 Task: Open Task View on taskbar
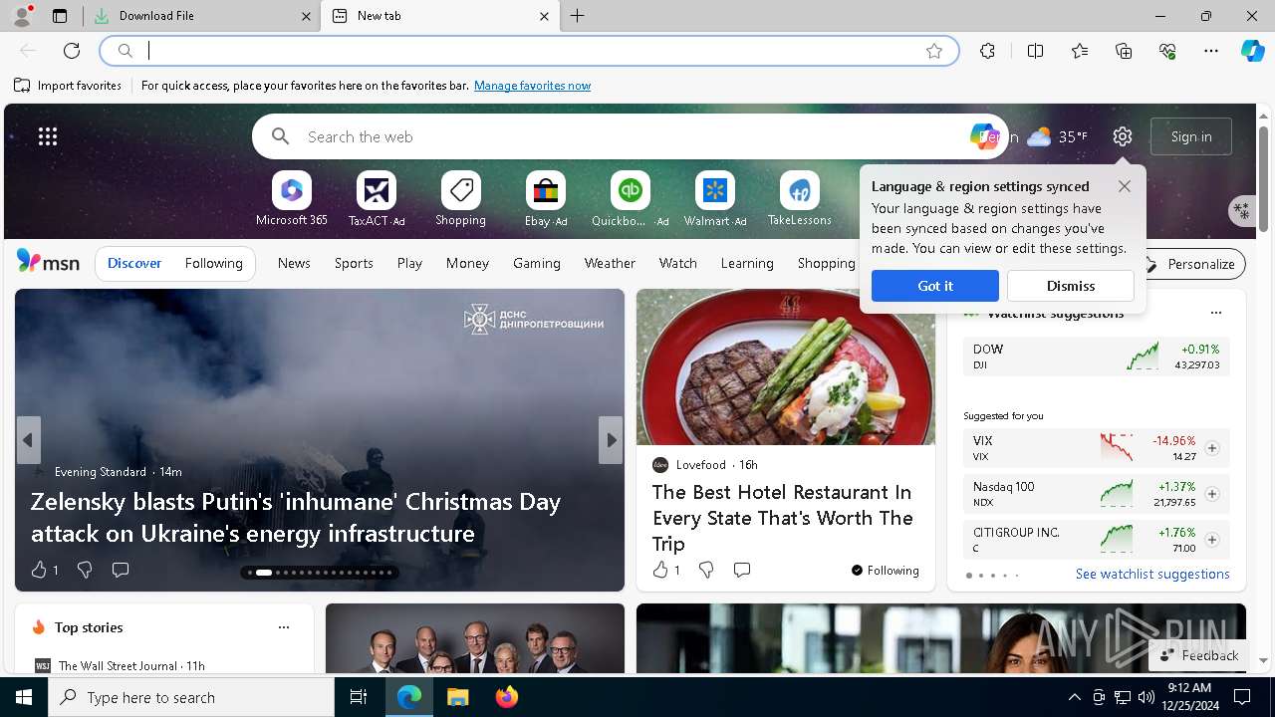[x=359, y=697]
